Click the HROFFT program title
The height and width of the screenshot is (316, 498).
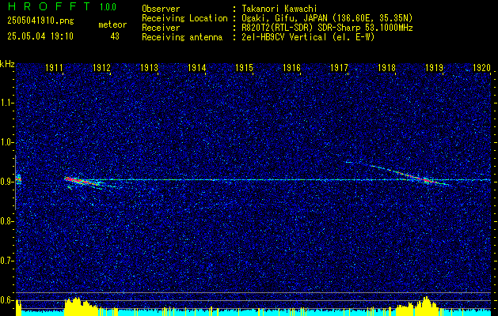(x=49, y=6)
